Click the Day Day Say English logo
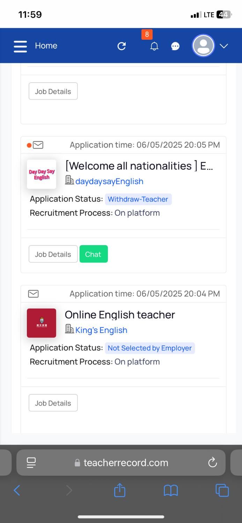Screen dimensions: 242x523 tap(42, 174)
